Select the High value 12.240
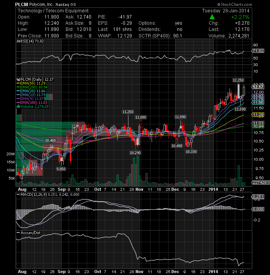The height and width of the screenshot is (275, 270). click(51, 23)
